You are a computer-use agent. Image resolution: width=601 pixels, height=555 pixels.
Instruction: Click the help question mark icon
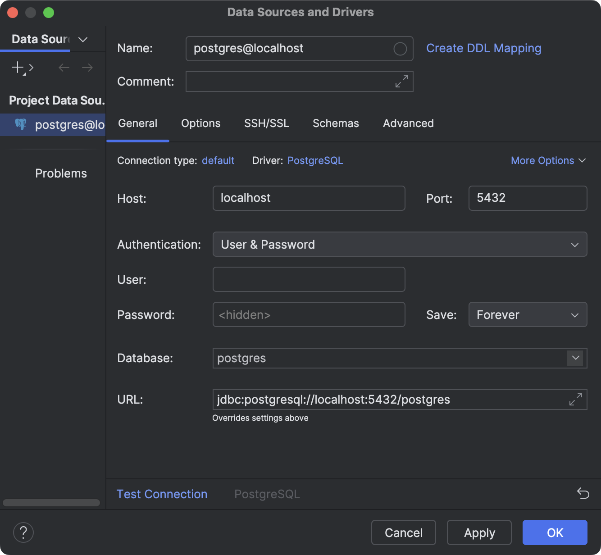[x=23, y=532]
